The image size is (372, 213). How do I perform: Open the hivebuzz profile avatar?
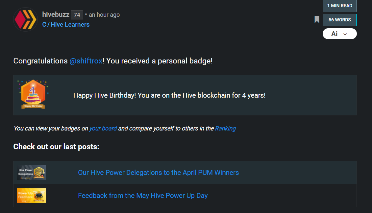25,19
